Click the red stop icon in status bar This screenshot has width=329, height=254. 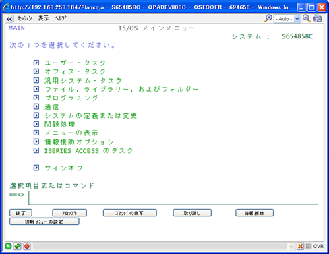coord(27,246)
